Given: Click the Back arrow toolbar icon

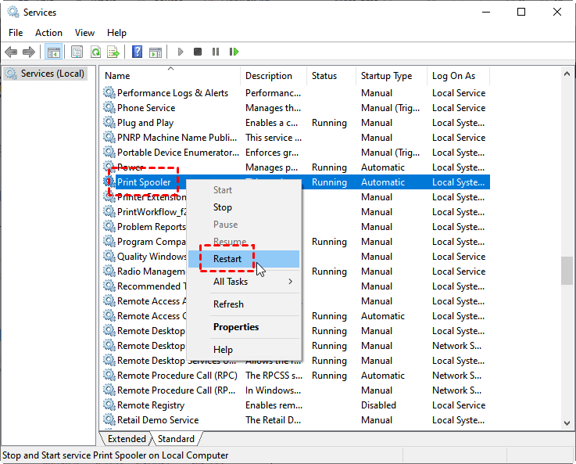Looking at the screenshot, I should click(x=11, y=52).
